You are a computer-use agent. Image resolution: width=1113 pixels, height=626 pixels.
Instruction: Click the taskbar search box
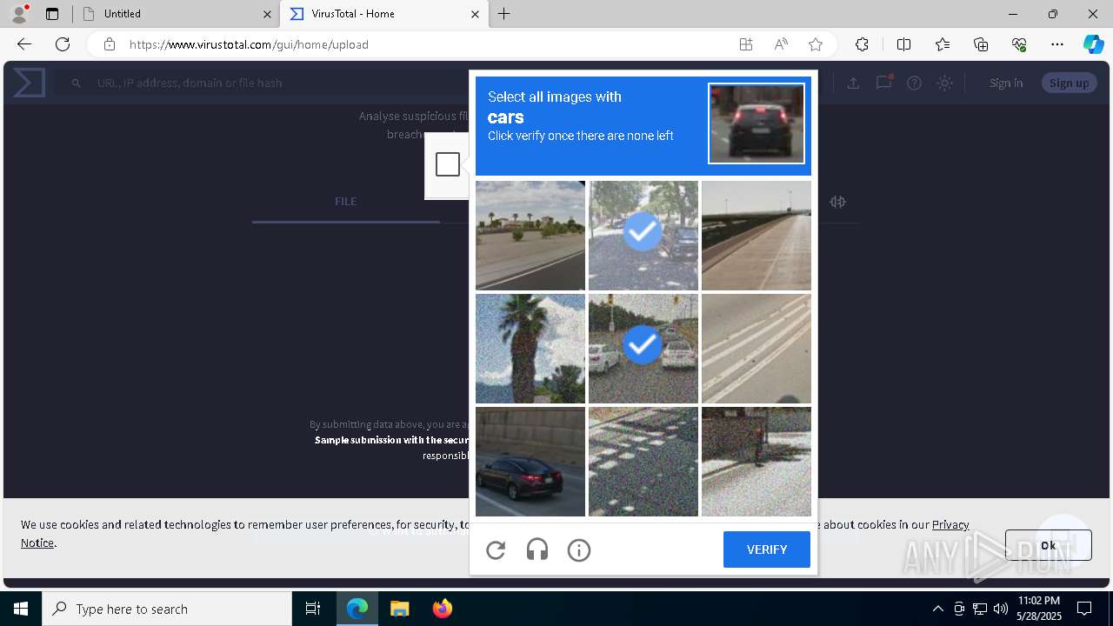(x=167, y=609)
